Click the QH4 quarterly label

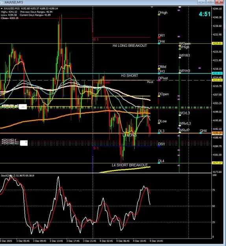[x=203, y=131]
